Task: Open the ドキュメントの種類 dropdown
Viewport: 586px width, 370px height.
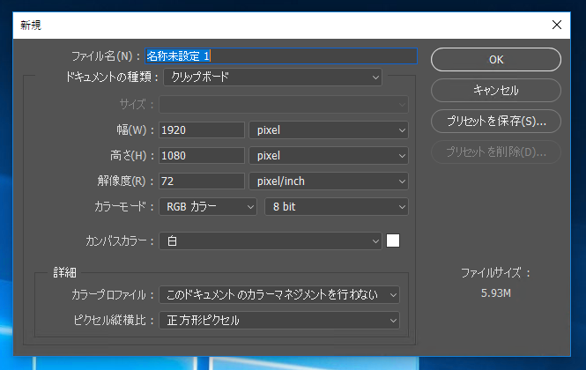Action: tap(272, 78)
